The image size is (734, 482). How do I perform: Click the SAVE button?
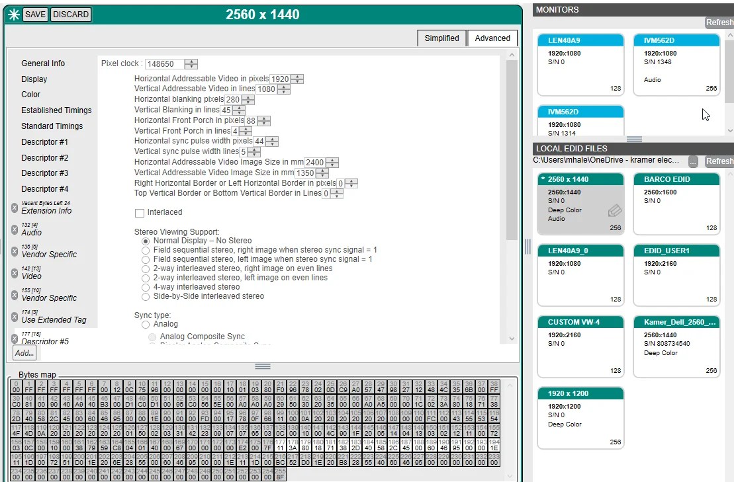(35, 15)
